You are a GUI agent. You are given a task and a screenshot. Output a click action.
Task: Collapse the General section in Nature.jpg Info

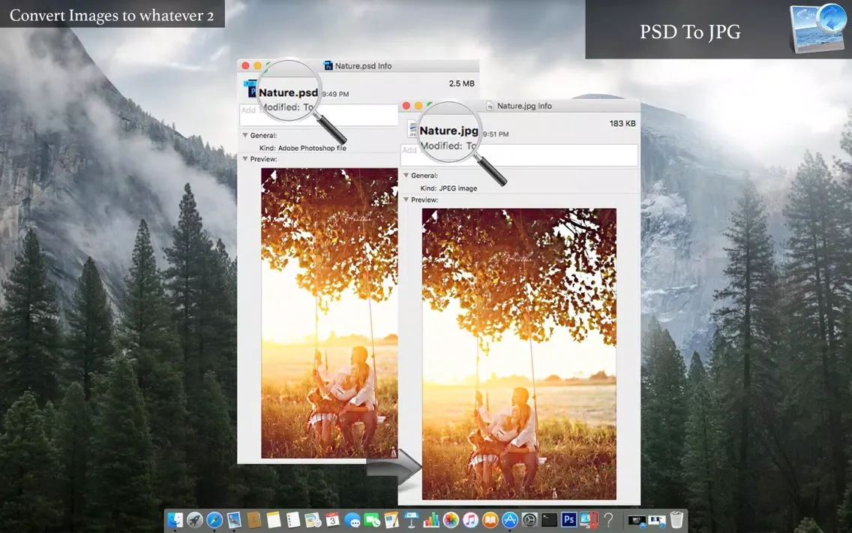[x=404, y=175]
